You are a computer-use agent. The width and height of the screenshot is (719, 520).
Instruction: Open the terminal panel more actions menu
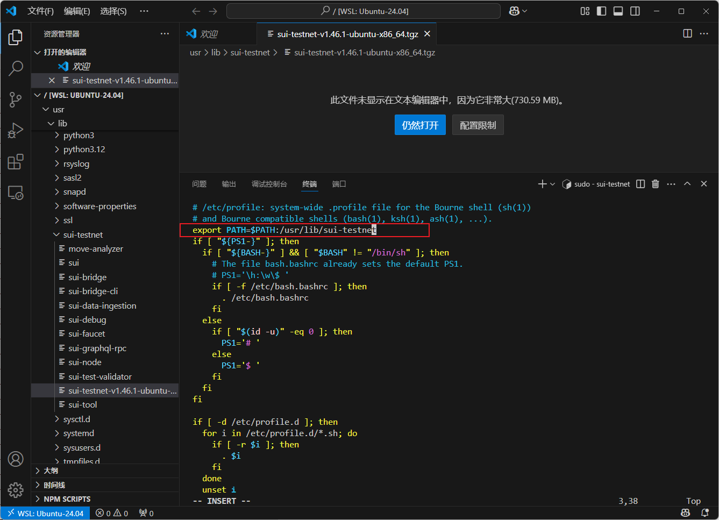pos(671,184)
